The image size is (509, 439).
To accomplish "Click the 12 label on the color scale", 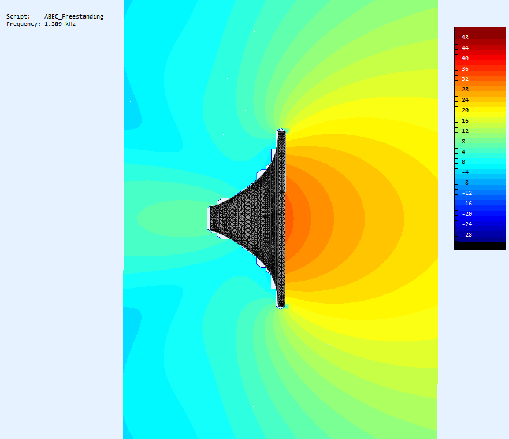I will pos(465,131).
